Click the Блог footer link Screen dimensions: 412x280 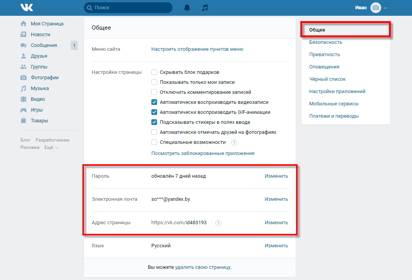tap(25, 140)
